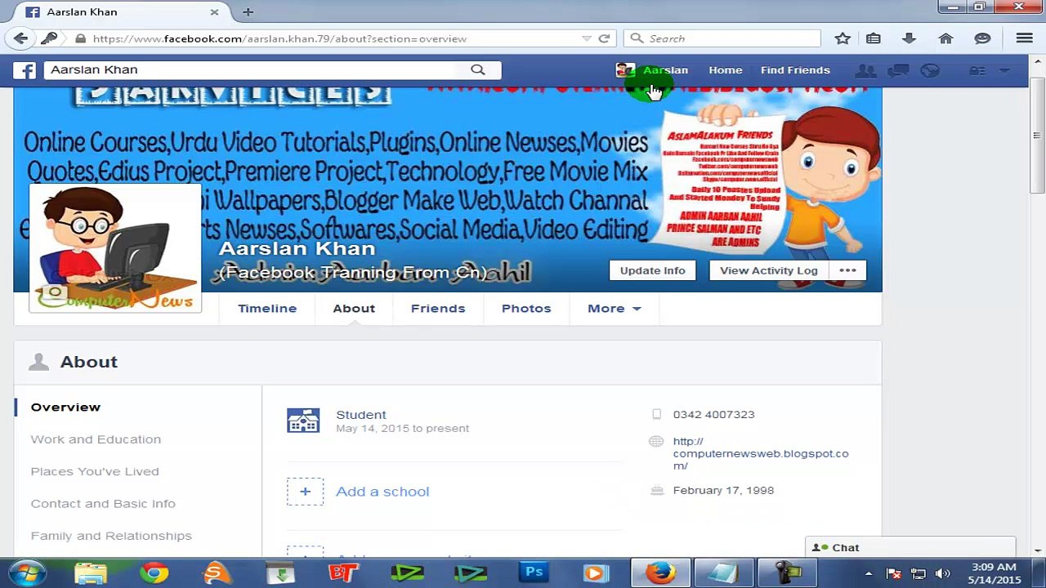Screen dimensions: 1046x588
Task: Show bookmarks list icon in Firefox toolbar
Action: click(x=874, y=38)
